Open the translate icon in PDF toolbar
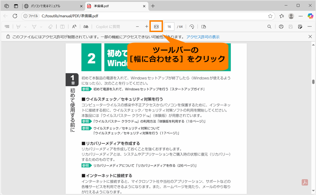The height and width of the screenshot is (195, 316). click(86, 27)
